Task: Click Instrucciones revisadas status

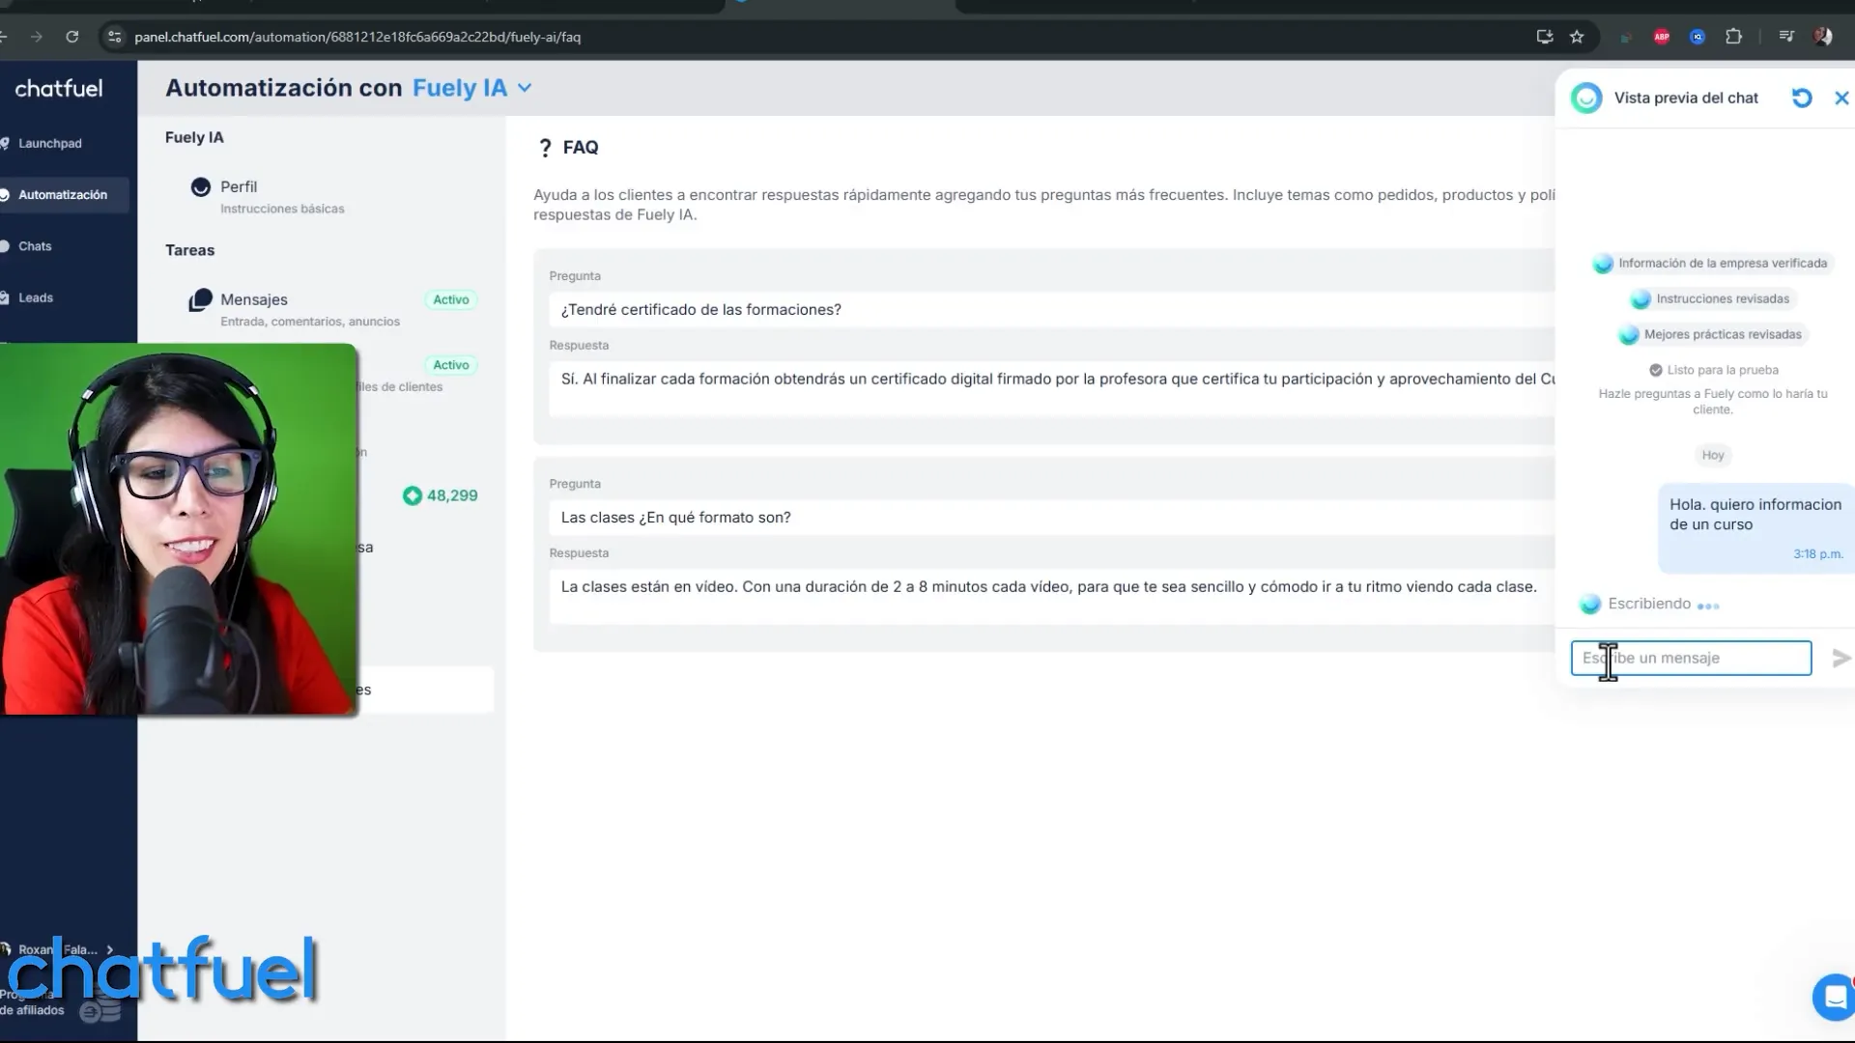Action: click(x=1712, y=298)
